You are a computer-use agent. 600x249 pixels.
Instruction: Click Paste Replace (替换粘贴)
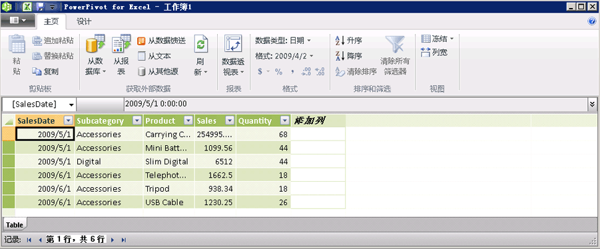(53, 56)
